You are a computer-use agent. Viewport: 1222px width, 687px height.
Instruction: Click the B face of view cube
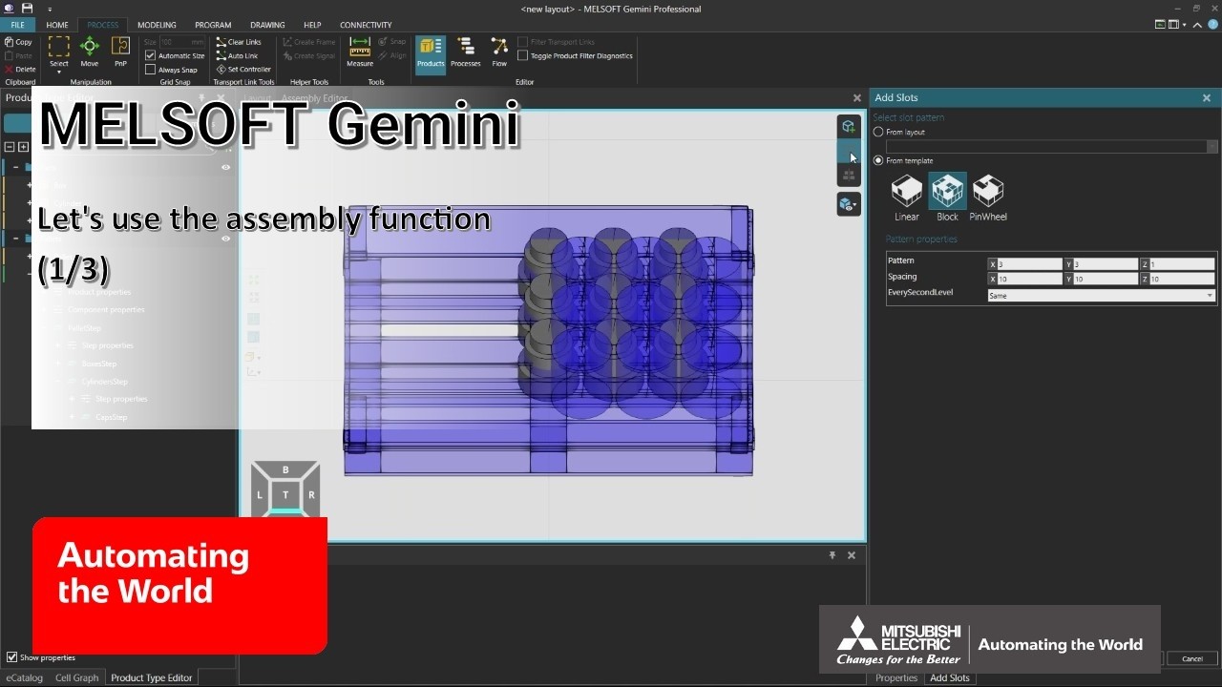coord(285,470)
